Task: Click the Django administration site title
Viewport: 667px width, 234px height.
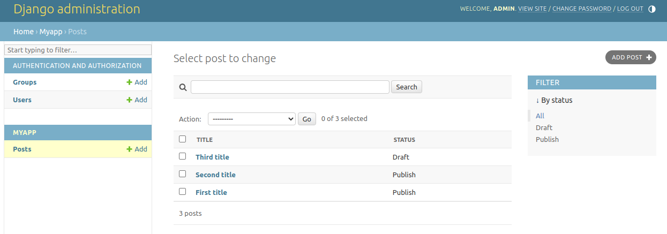Action: click(x=77, y=9)
